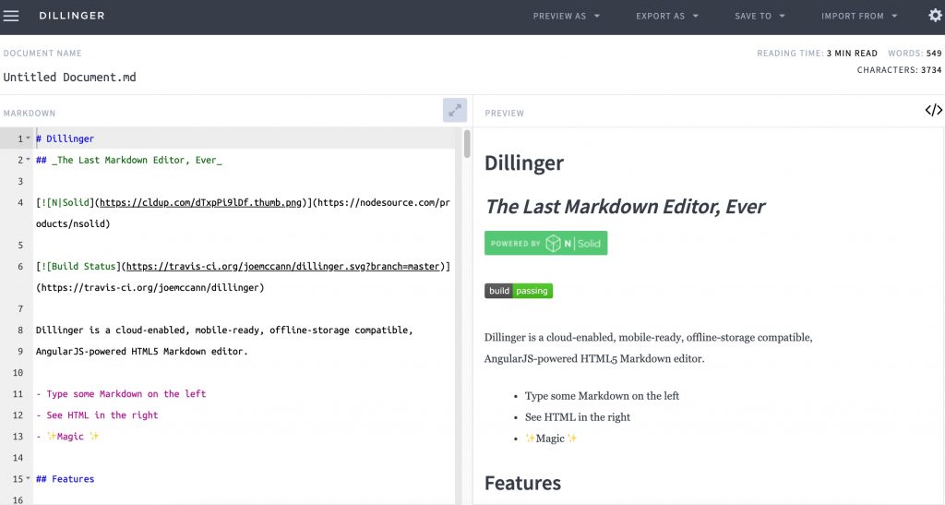Click the markdown editor vertical scrollbar
The height and width of the screenshot is (505, 945).
coord(467,145)
